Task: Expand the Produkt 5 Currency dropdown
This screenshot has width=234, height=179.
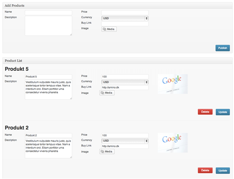Action: [x=125, y=82]
